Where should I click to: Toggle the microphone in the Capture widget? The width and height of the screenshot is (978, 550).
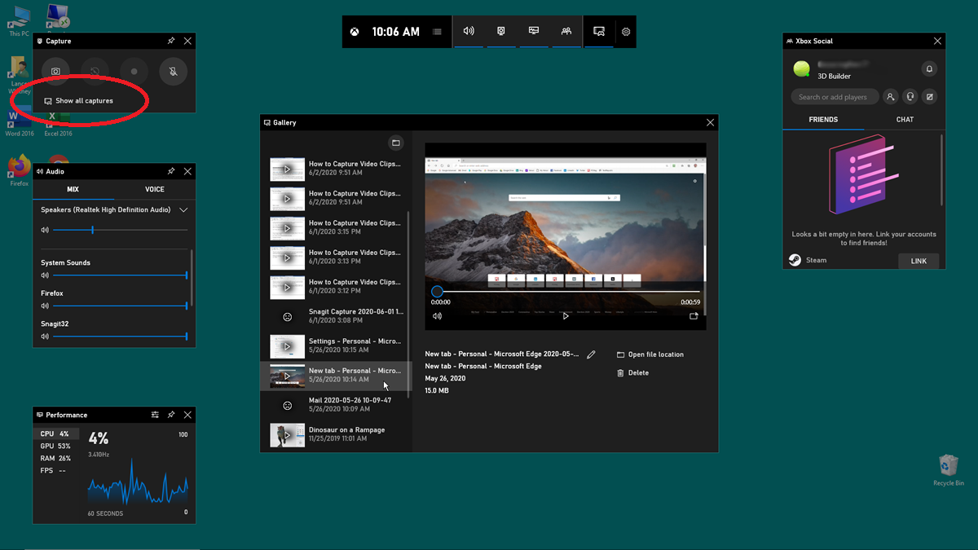coord(173,72)
